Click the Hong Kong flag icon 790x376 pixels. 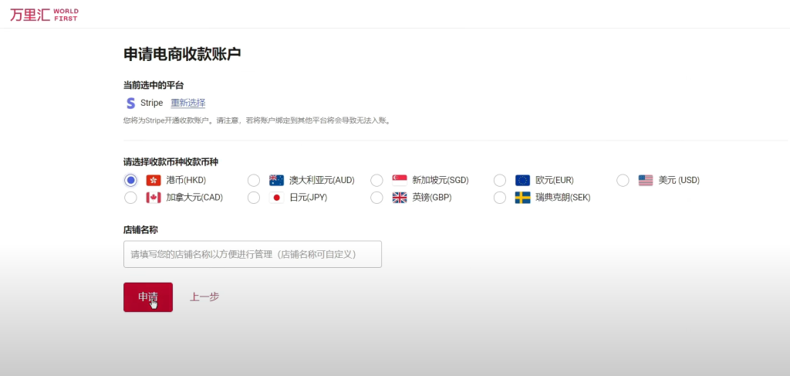pyautogui.click(x=154, y=181)
